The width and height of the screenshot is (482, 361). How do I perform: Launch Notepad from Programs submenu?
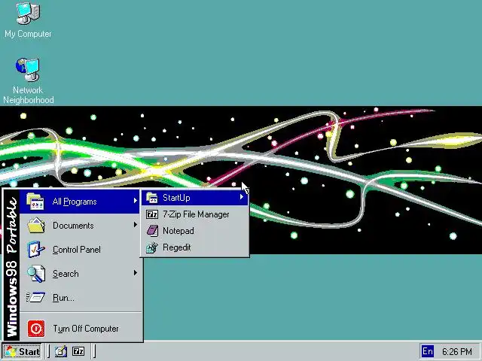coord(194,231)
